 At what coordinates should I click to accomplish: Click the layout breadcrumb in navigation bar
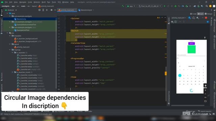pos(34,6)
